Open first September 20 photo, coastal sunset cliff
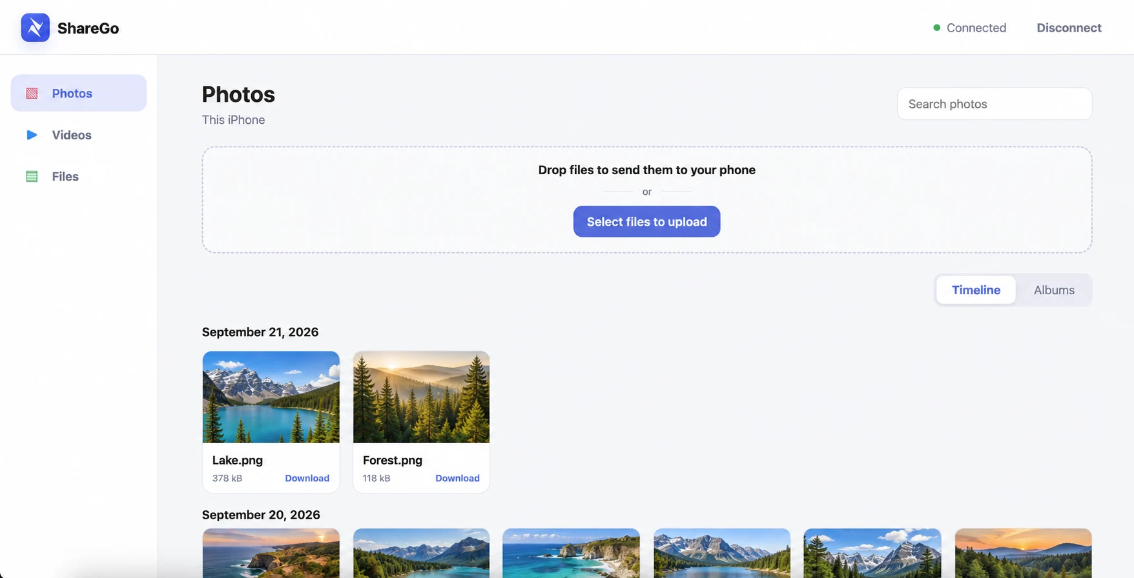The width and height of the screenshot is (1134, 578). 271,553
